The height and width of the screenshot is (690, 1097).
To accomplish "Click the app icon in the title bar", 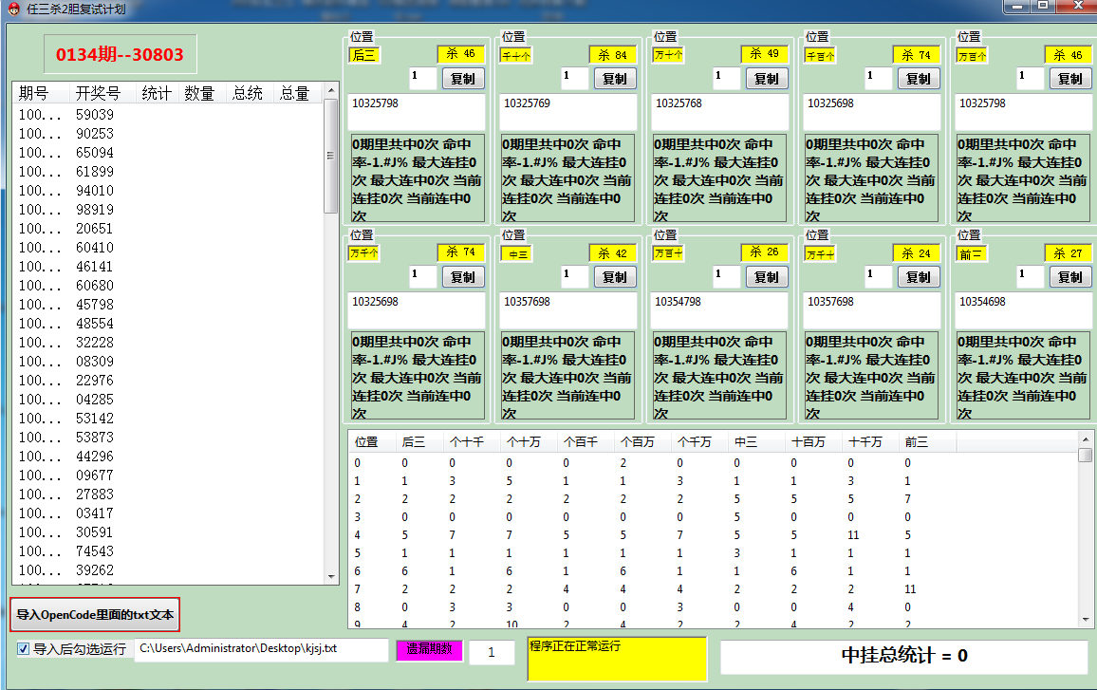I will pos(12,9).
